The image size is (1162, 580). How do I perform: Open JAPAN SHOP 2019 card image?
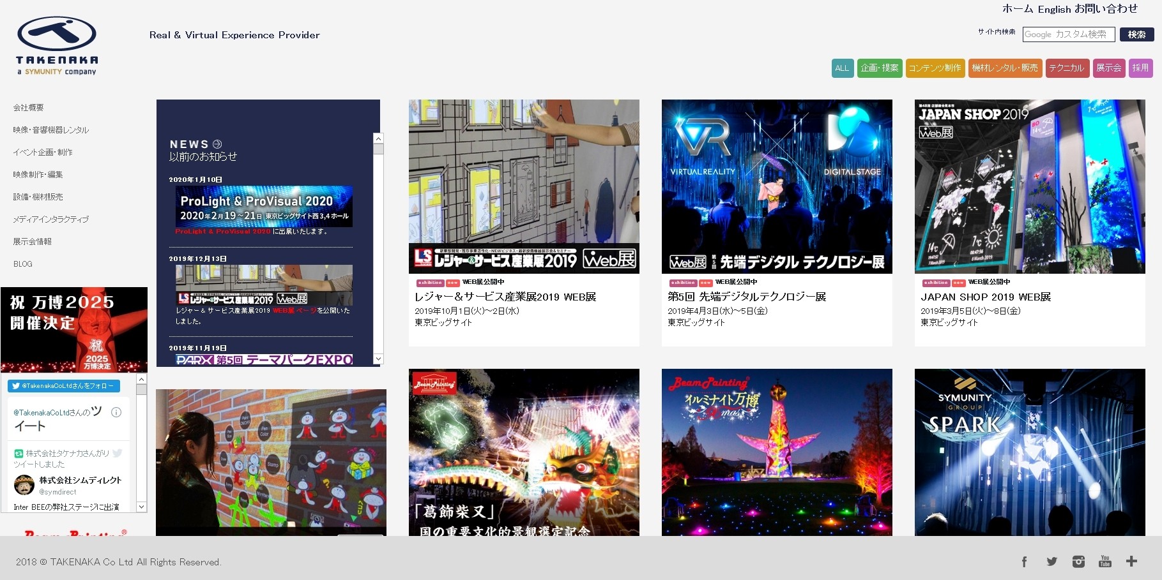1030,186
